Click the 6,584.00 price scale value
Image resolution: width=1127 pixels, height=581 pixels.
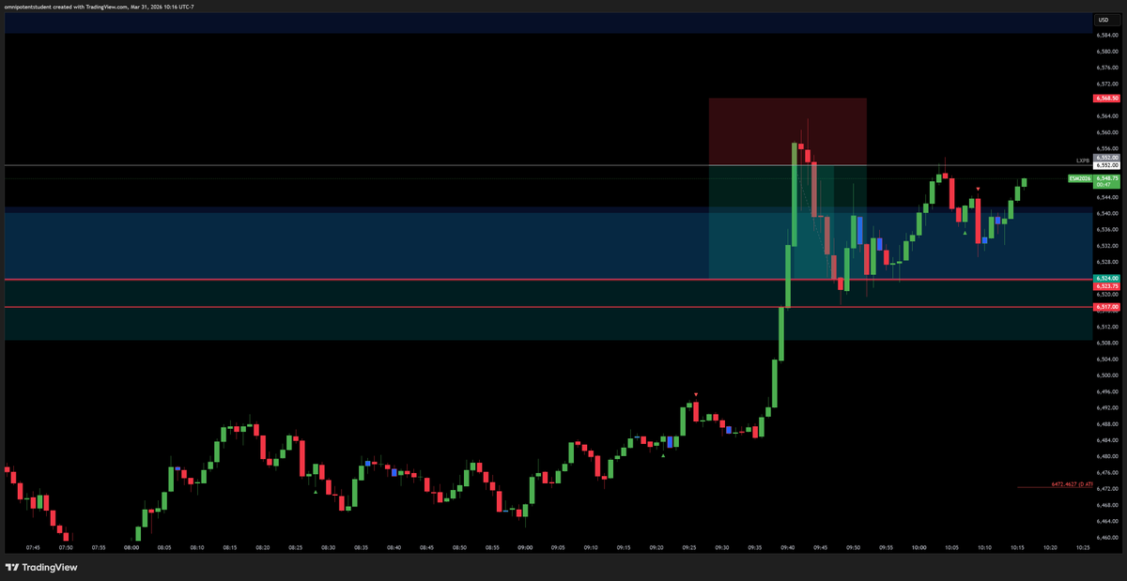click(x=1105, y=36)
